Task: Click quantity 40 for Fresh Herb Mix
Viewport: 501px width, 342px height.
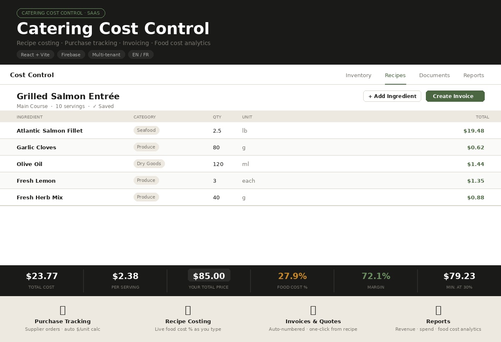Action: click(216, 197)
